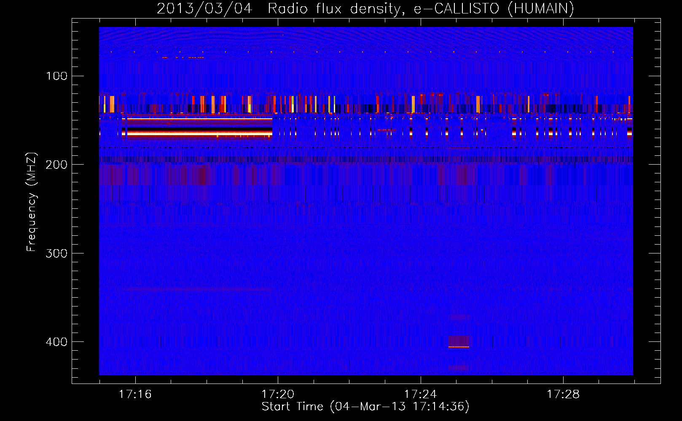Select the 400 frequency tick label
This screenshot has height=421, width=682.
point(56,342)
